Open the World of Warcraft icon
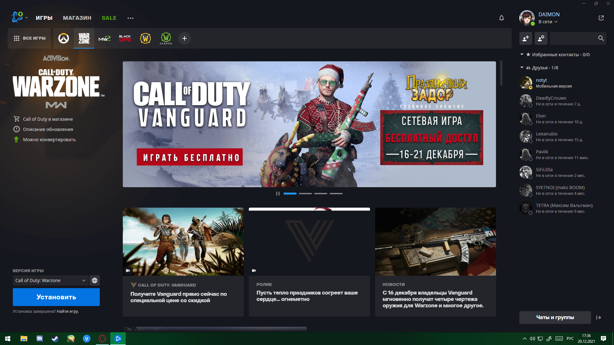The height and width of the screenshot is (345, 614). 146,38
